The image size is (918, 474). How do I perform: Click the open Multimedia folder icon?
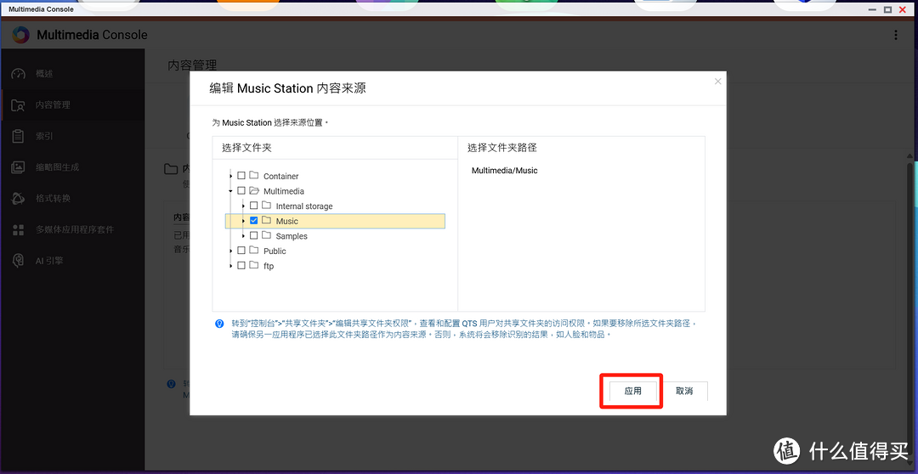click(x=253, y=191)
